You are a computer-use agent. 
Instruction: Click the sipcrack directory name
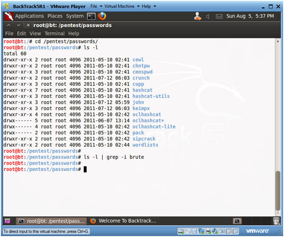pos(144,139)
